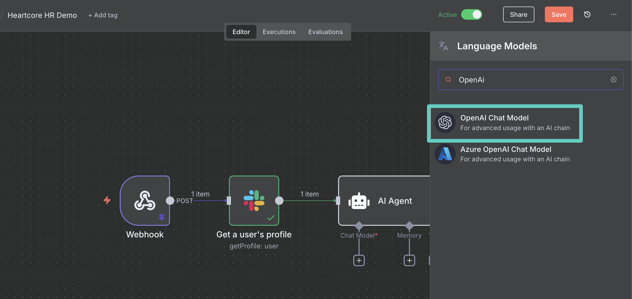
Task: Click the Azure OpenAI logo icon
Action: click(x=445, y=154)
